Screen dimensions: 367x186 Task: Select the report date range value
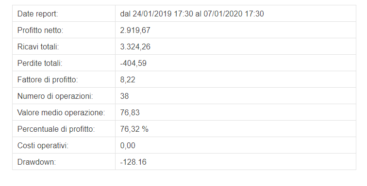pyautogui.click(x=192, y=14)
